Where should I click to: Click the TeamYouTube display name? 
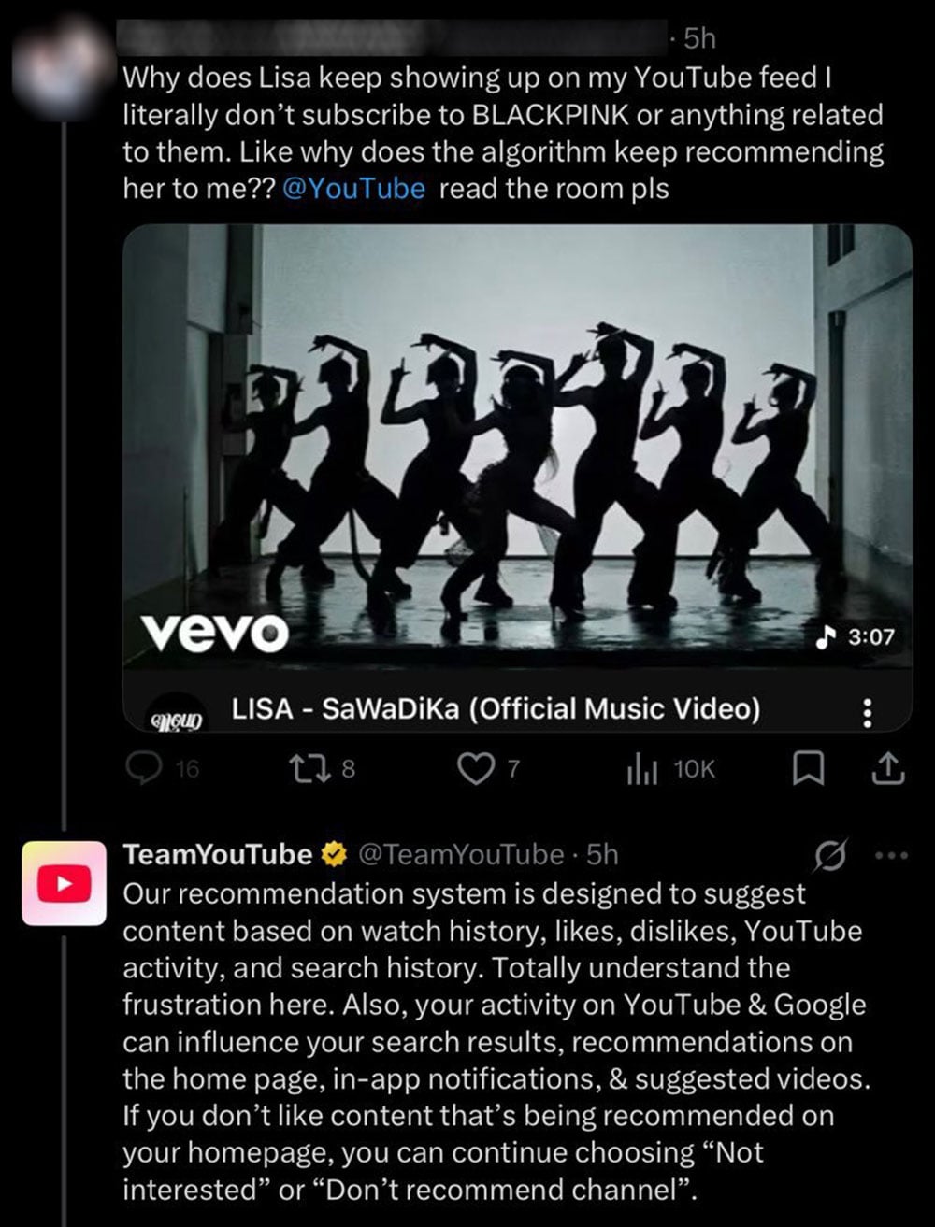[218, 854]
